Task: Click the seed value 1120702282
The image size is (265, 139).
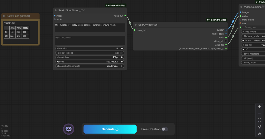Action: tap(112, 62)
